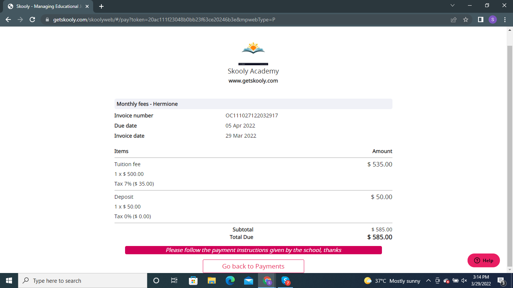Click the Monthly fees - Hermione header
513x288 pixels.
[x=253, y=104]
